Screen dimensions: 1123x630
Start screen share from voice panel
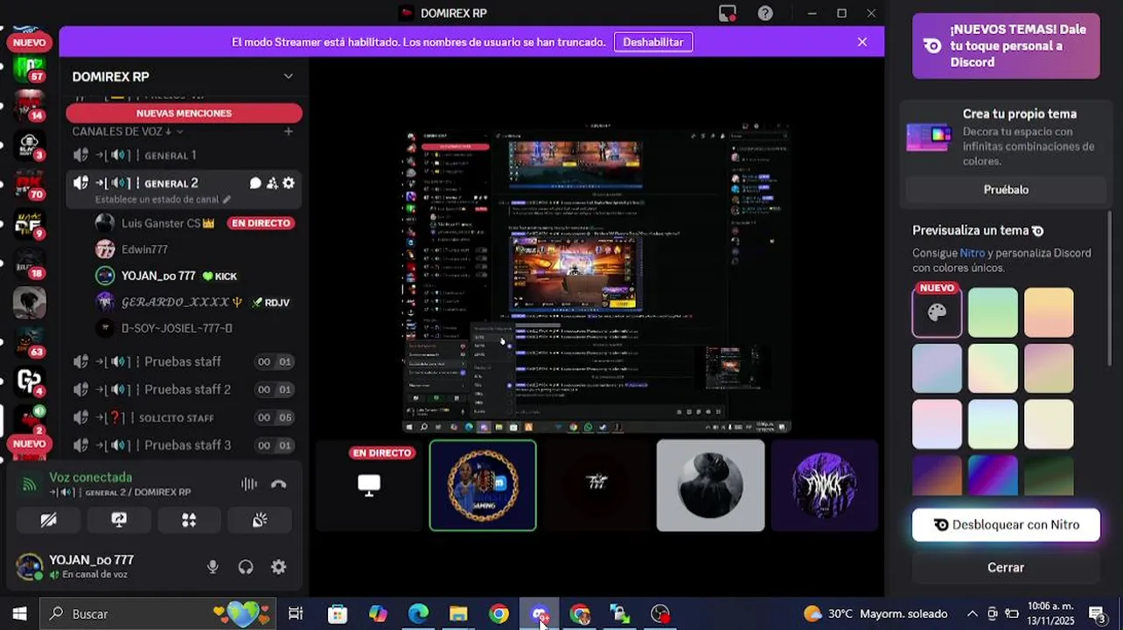click(119, 520)
